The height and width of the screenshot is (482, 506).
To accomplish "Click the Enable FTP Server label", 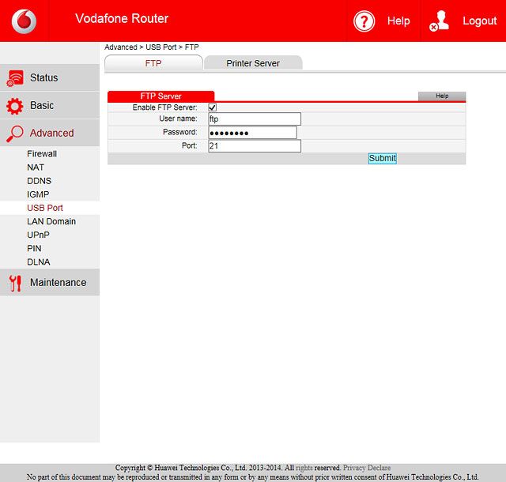I will (x=164, y=107).
